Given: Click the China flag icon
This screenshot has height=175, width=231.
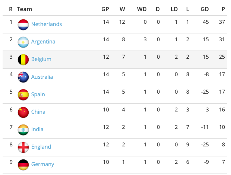Looking at the screenshot, I should 23,112.
